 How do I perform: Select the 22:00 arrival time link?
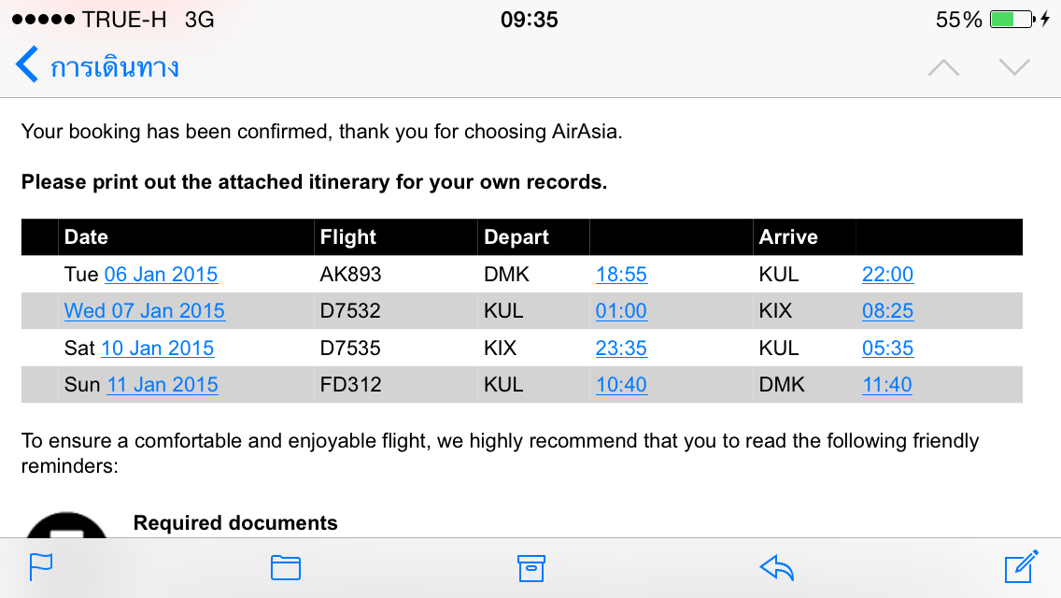click(x=888, y=275)
